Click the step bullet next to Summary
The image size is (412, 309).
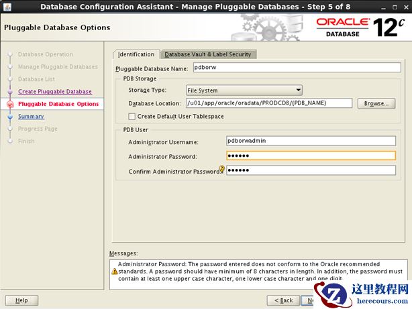[x=10, y=117]
